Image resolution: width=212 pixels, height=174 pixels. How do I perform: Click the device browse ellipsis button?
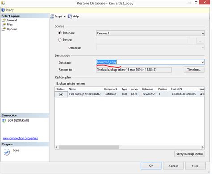[200, 41]
